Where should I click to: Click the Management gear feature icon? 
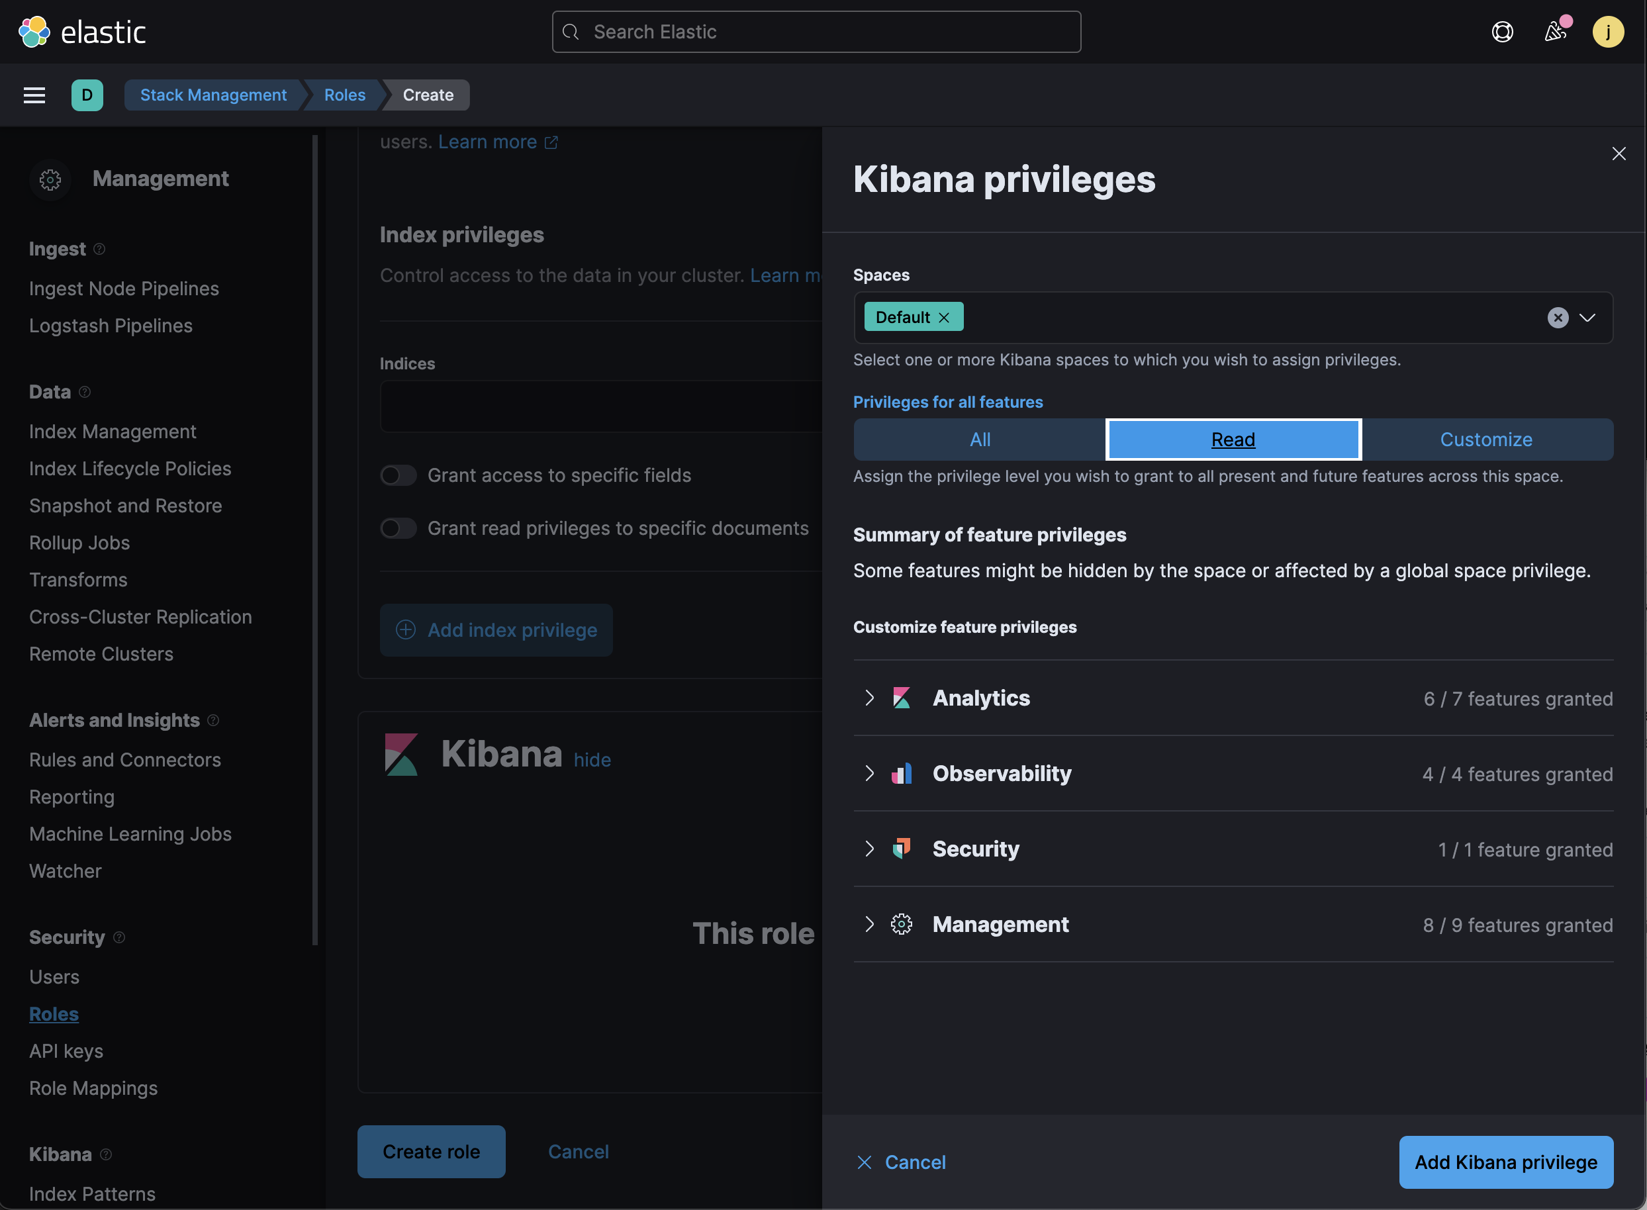pos(902,924)
